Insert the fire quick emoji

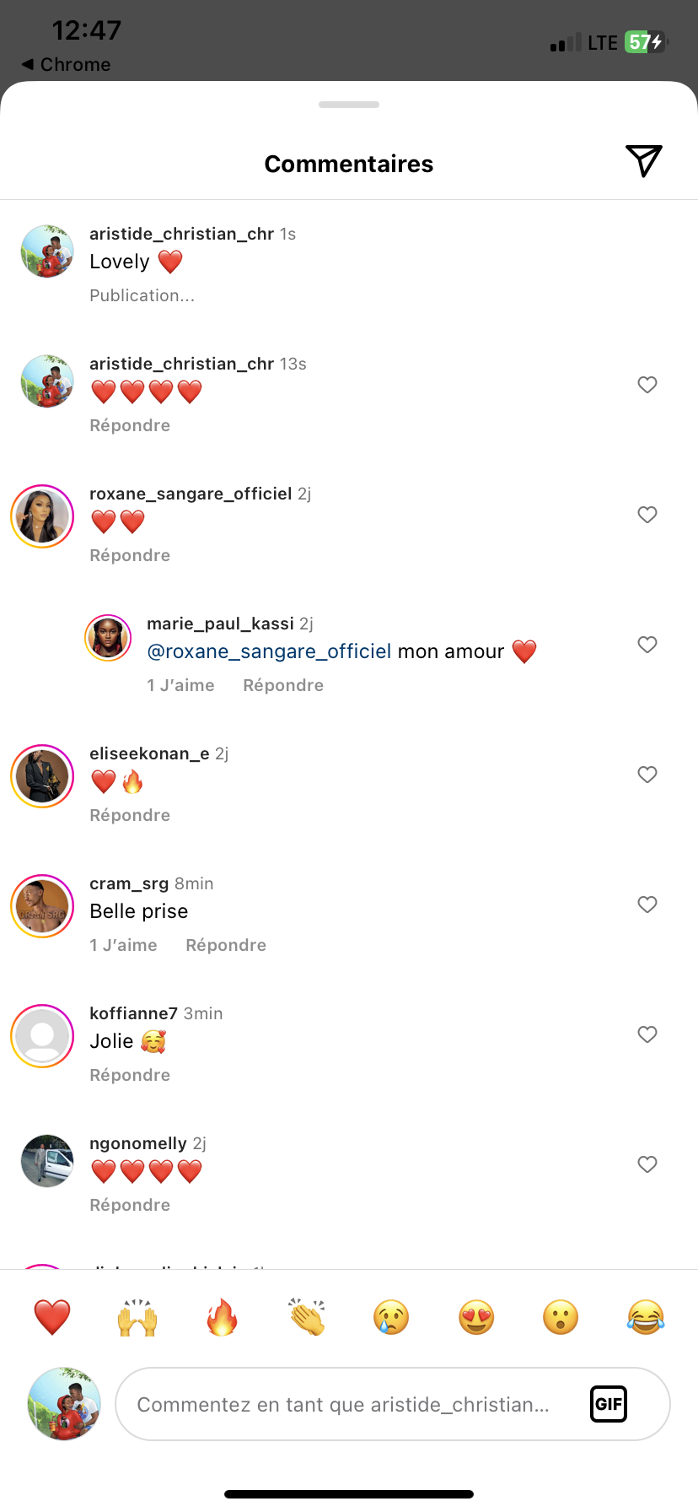222,1317
